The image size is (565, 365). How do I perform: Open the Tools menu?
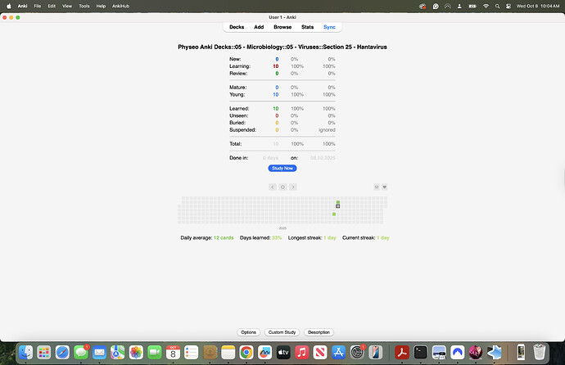pos(84,6)
